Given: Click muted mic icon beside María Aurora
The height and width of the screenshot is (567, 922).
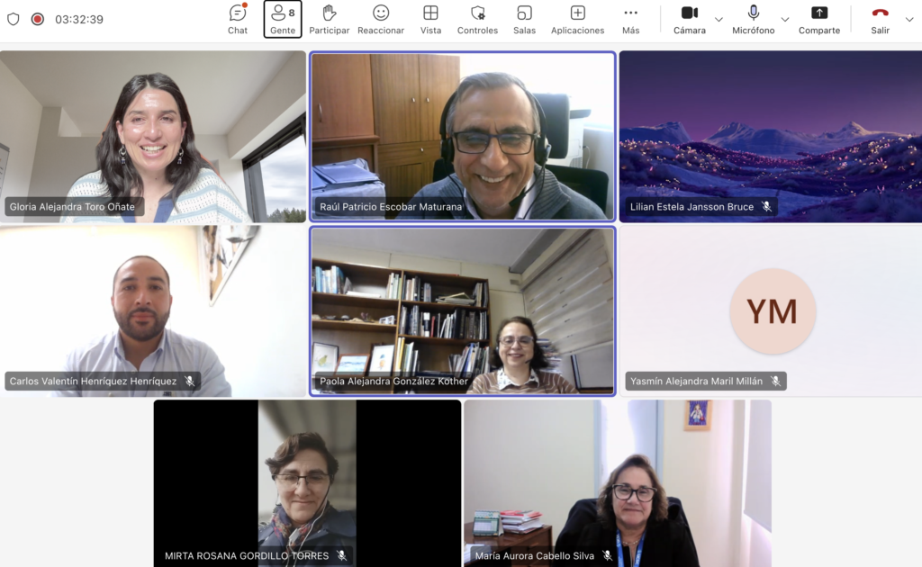Looking at the screenshot, I should coord(608,556).
